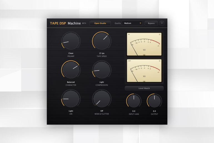Click the OUT meter calibration screw
This screenshot has width=214, height=143.
144,81
